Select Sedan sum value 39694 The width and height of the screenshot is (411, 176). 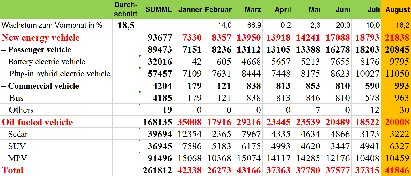pos(159,134)
